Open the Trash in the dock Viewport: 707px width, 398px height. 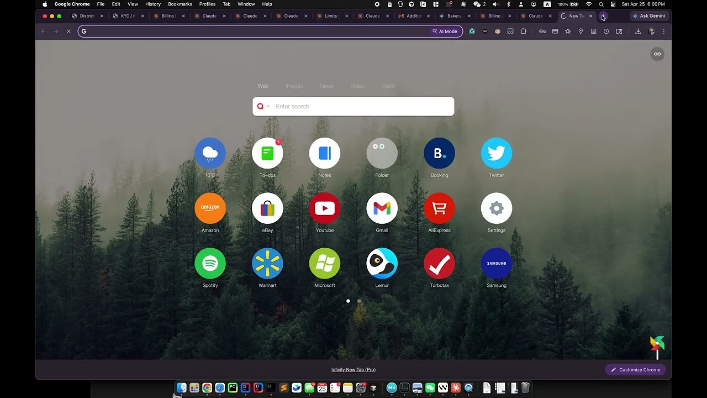pos(525,388)
